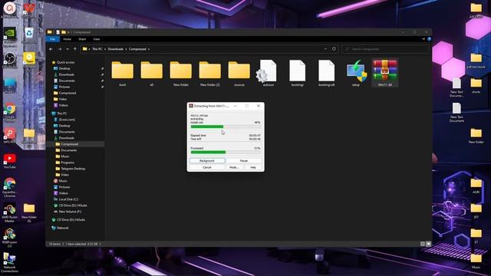
Task: Select the 'New folder' icon in Explorer
Action: point(181,70)
